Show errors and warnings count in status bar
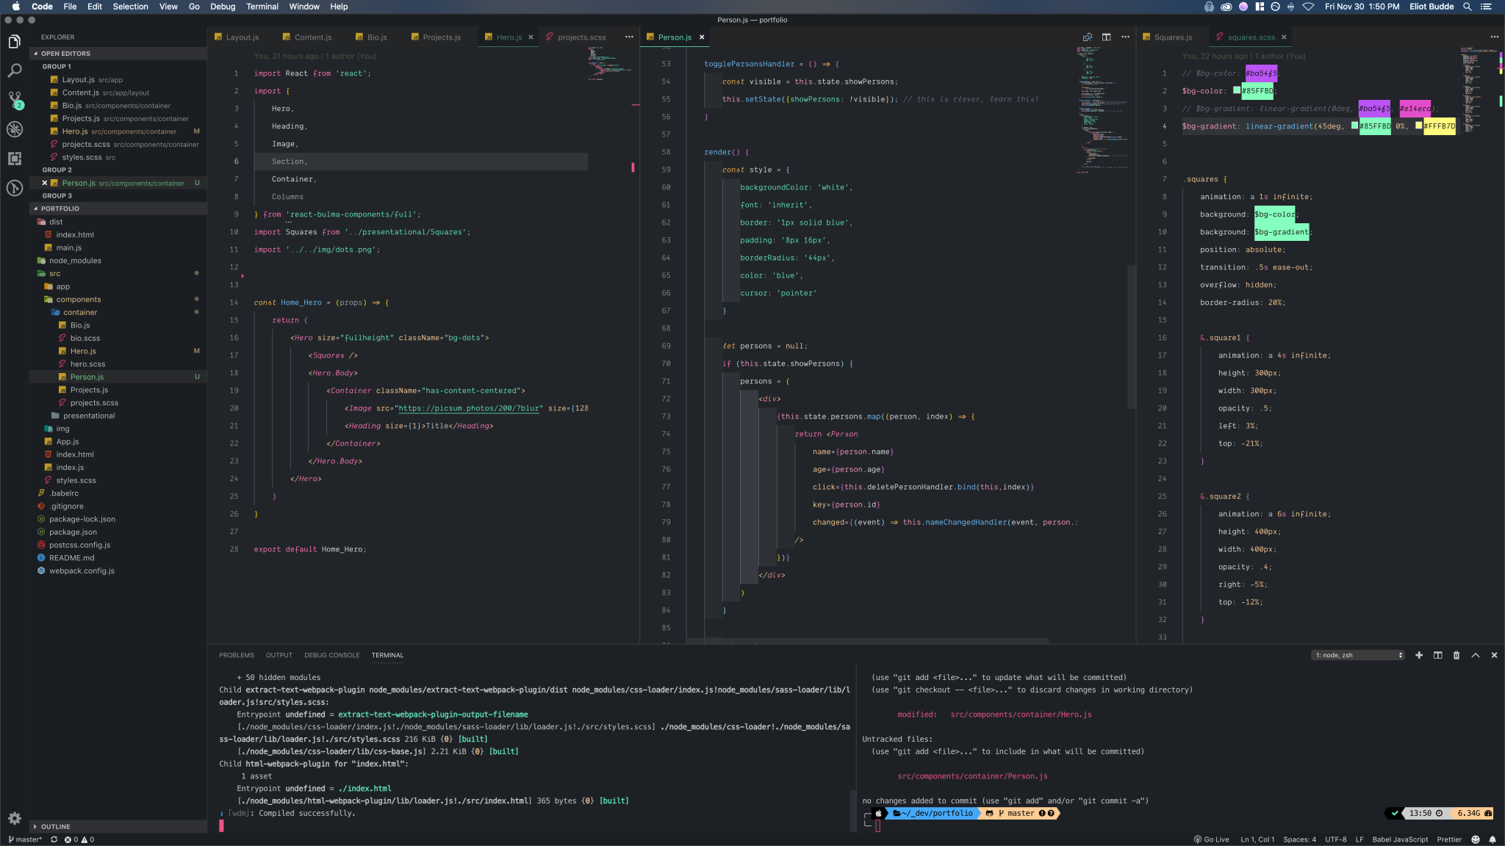Image resolution: width=1505 pixels, height=846 pixels. 79,839
